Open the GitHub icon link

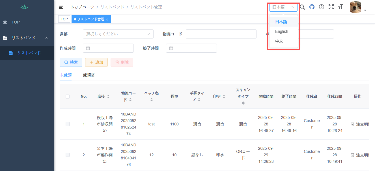(x=312, y=7)
